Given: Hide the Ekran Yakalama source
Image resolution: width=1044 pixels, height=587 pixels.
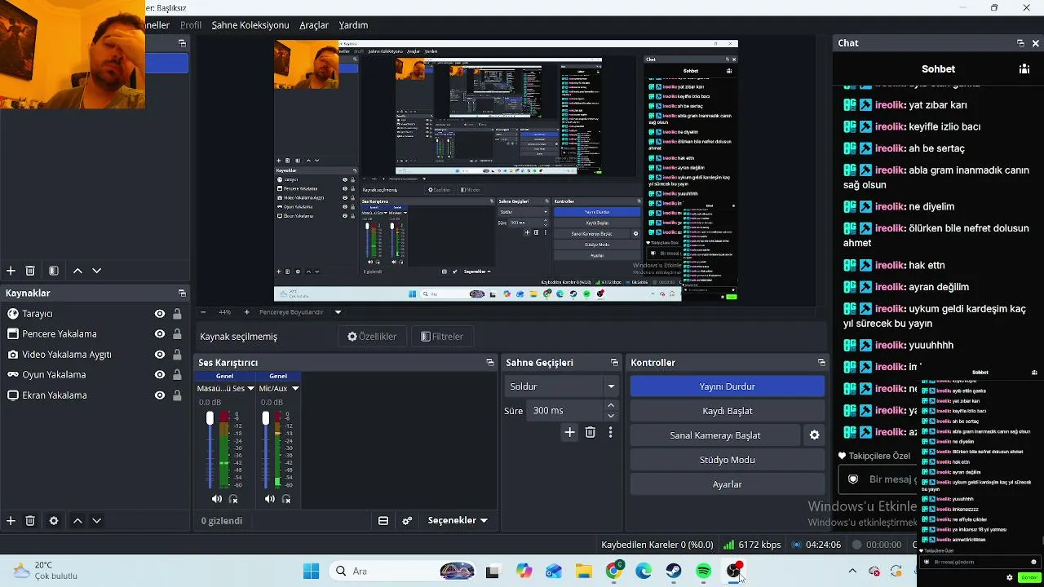Looking at the screenshot, I should coord(160,395).
